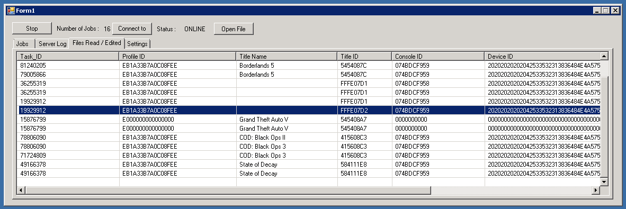
Task: Click the Form1 window icon in title bar
Action: point(11,11)
